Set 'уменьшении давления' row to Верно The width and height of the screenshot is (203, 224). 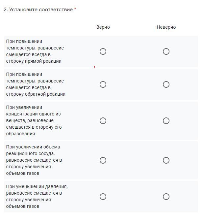[x=103, y=197]
